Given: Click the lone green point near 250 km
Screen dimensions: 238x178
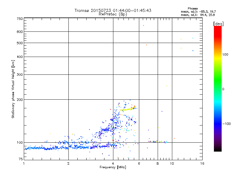Looking at the screenshot, I should coord(167,86).
